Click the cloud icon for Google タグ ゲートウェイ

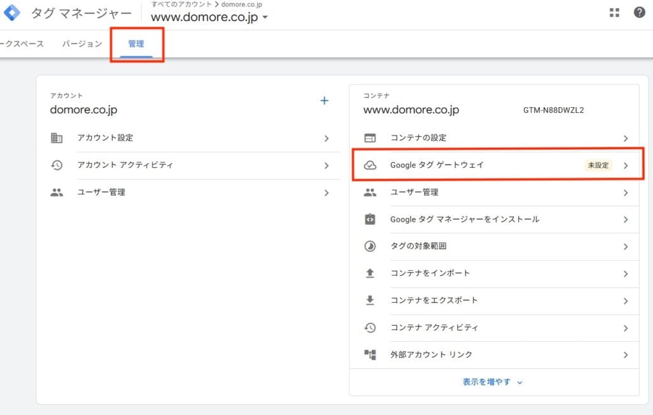click(370, 165)
